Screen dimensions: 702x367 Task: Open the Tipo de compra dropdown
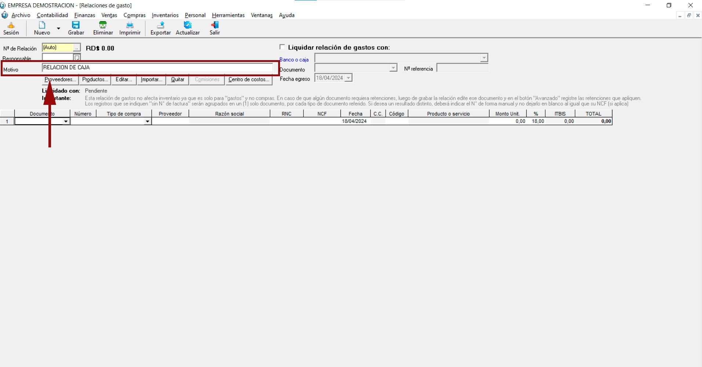pos(147,121)
